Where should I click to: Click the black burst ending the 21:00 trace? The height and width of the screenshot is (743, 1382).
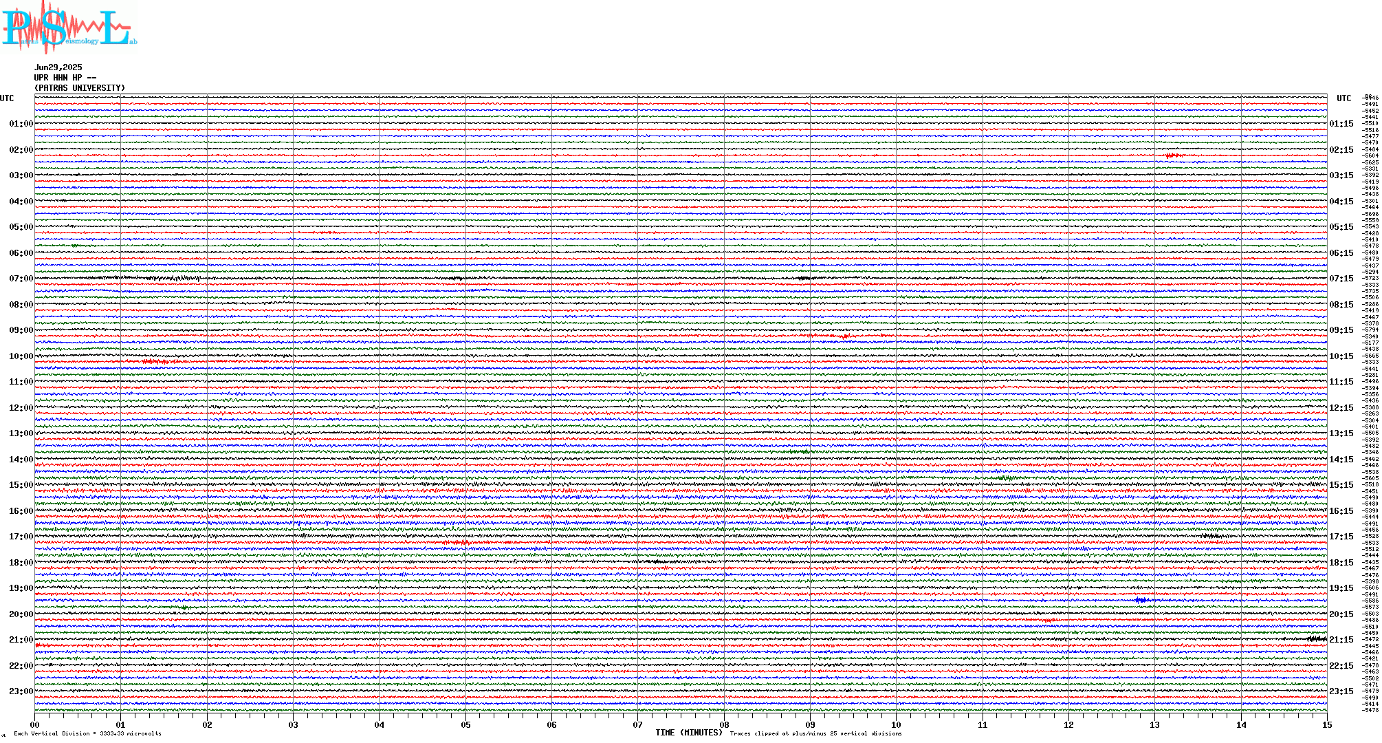tap(1317, 640)
